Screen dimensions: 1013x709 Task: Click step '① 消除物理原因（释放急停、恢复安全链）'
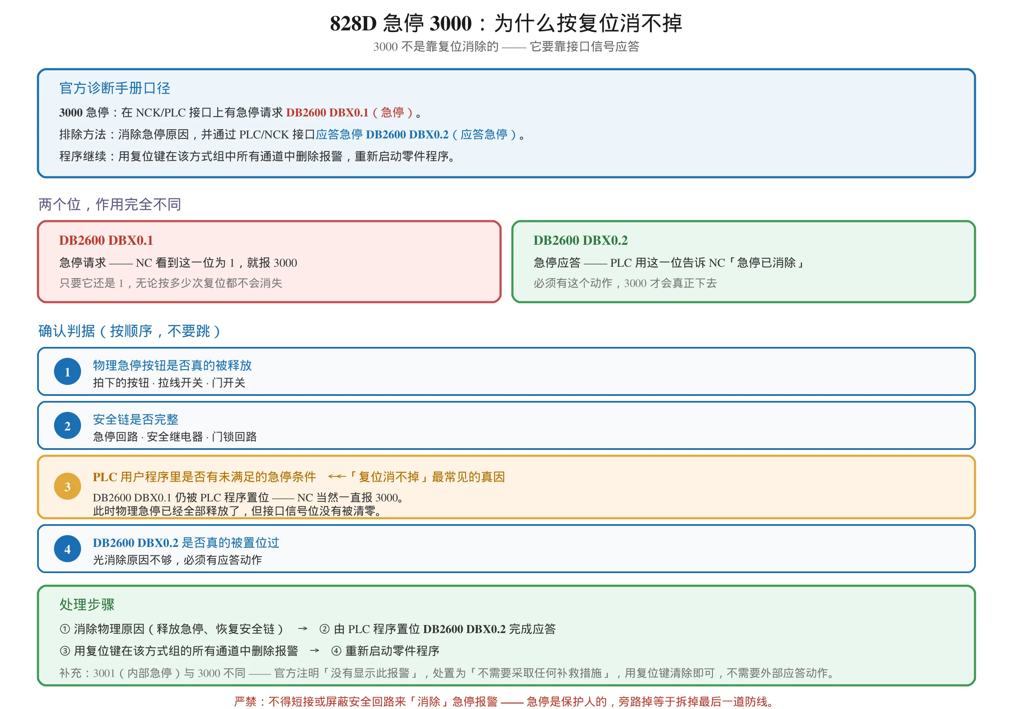172,629
